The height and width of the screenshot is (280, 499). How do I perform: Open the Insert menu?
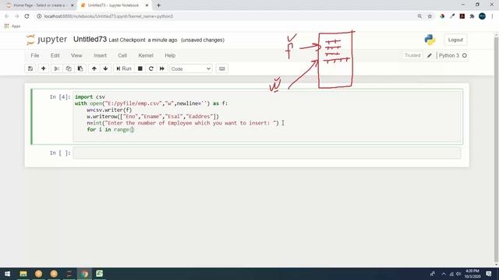pos(100,55)
